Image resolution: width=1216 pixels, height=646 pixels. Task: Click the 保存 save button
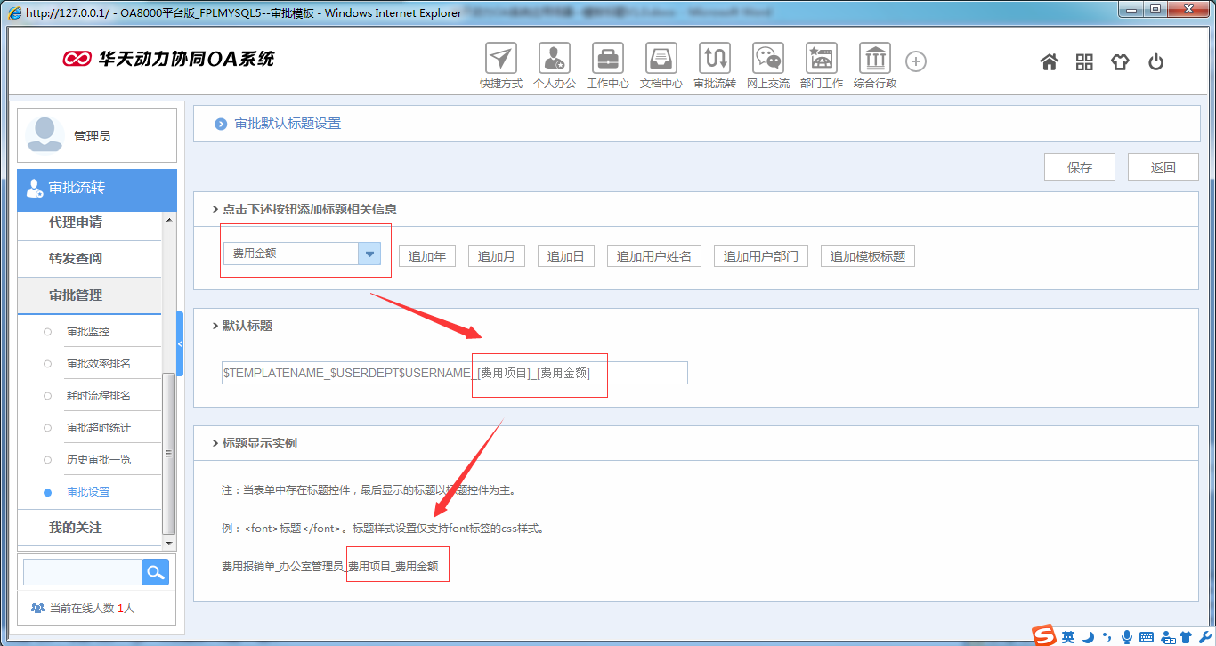coord(1079,166)
